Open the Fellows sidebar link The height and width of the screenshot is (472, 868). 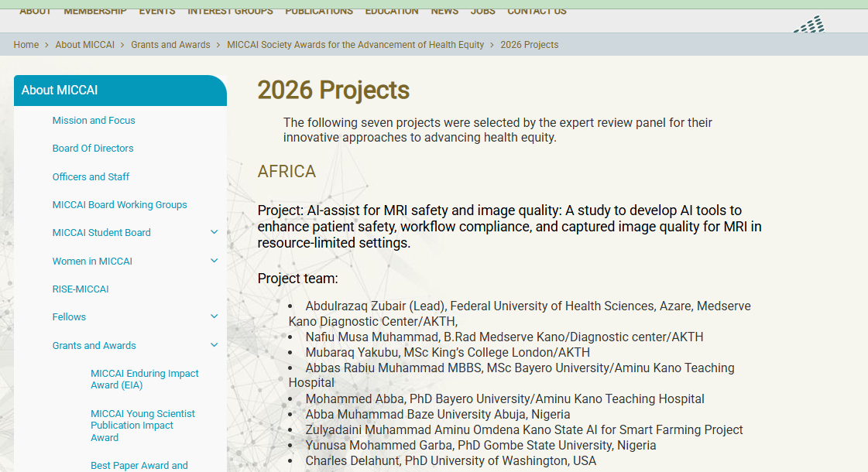click(x=69, y=317)
